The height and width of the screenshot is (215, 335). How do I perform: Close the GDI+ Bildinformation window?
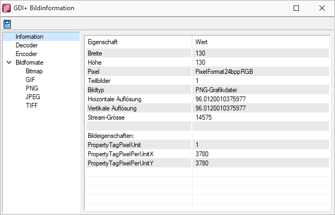point(322,8)
